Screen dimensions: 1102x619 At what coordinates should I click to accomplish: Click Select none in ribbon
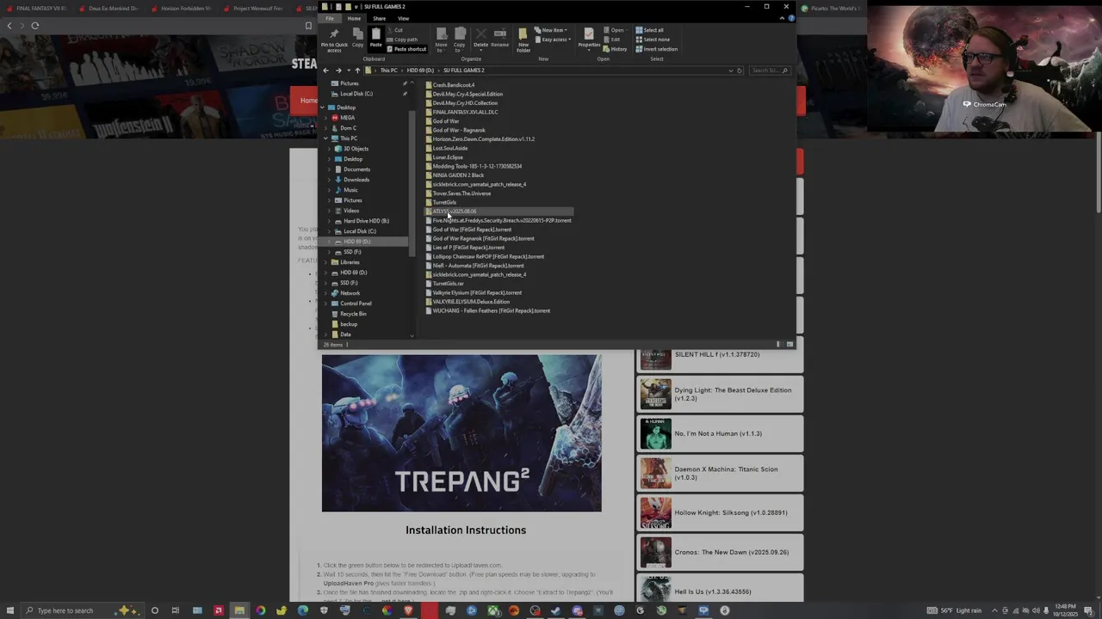pos(652,40)
